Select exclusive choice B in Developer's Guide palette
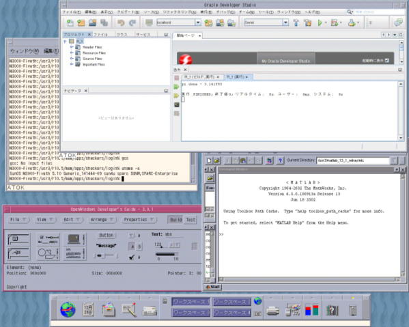 (x=139, y=246)
